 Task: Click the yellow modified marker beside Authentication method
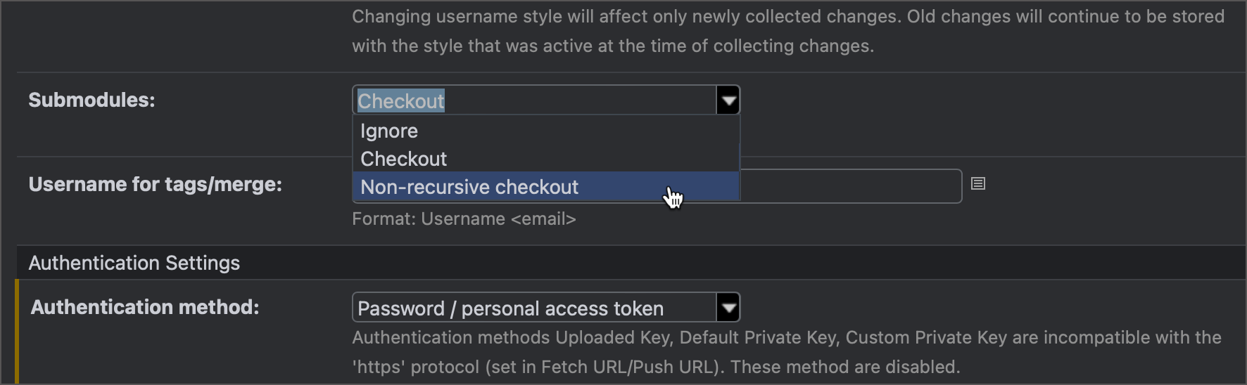17,332
